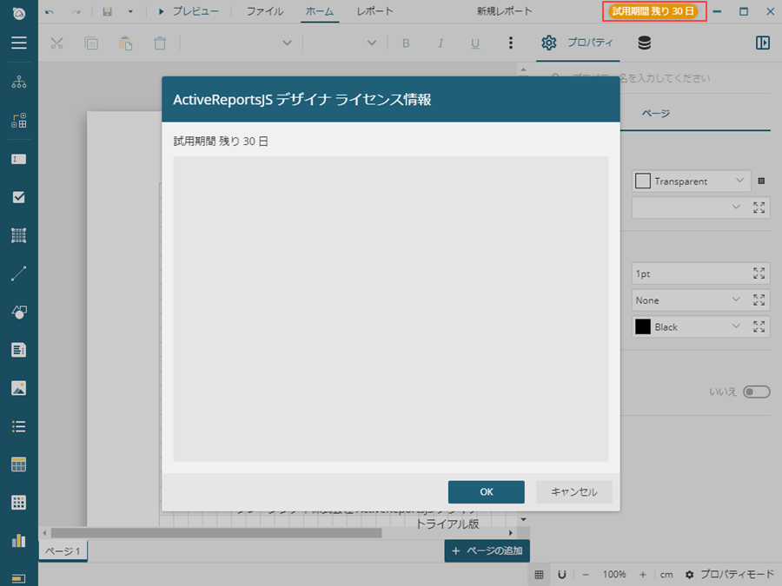The image size is (782, 586).
Task: Toggle Italic formatting button
Action: [441, 43]
